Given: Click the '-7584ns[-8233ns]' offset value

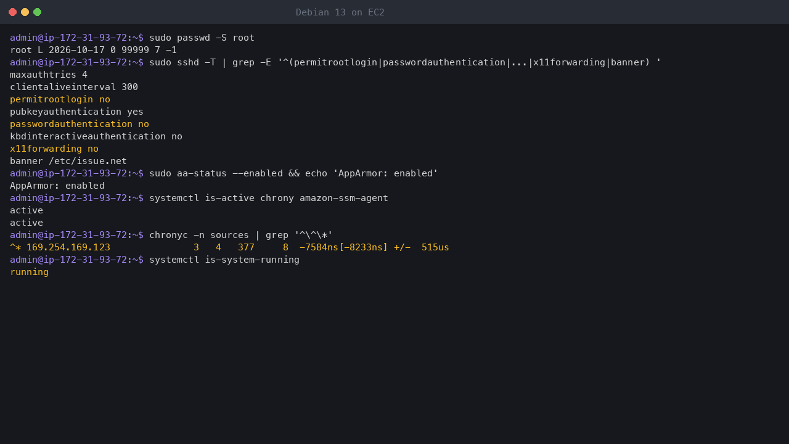Looking at the screenshot, I should pos(344,247).
